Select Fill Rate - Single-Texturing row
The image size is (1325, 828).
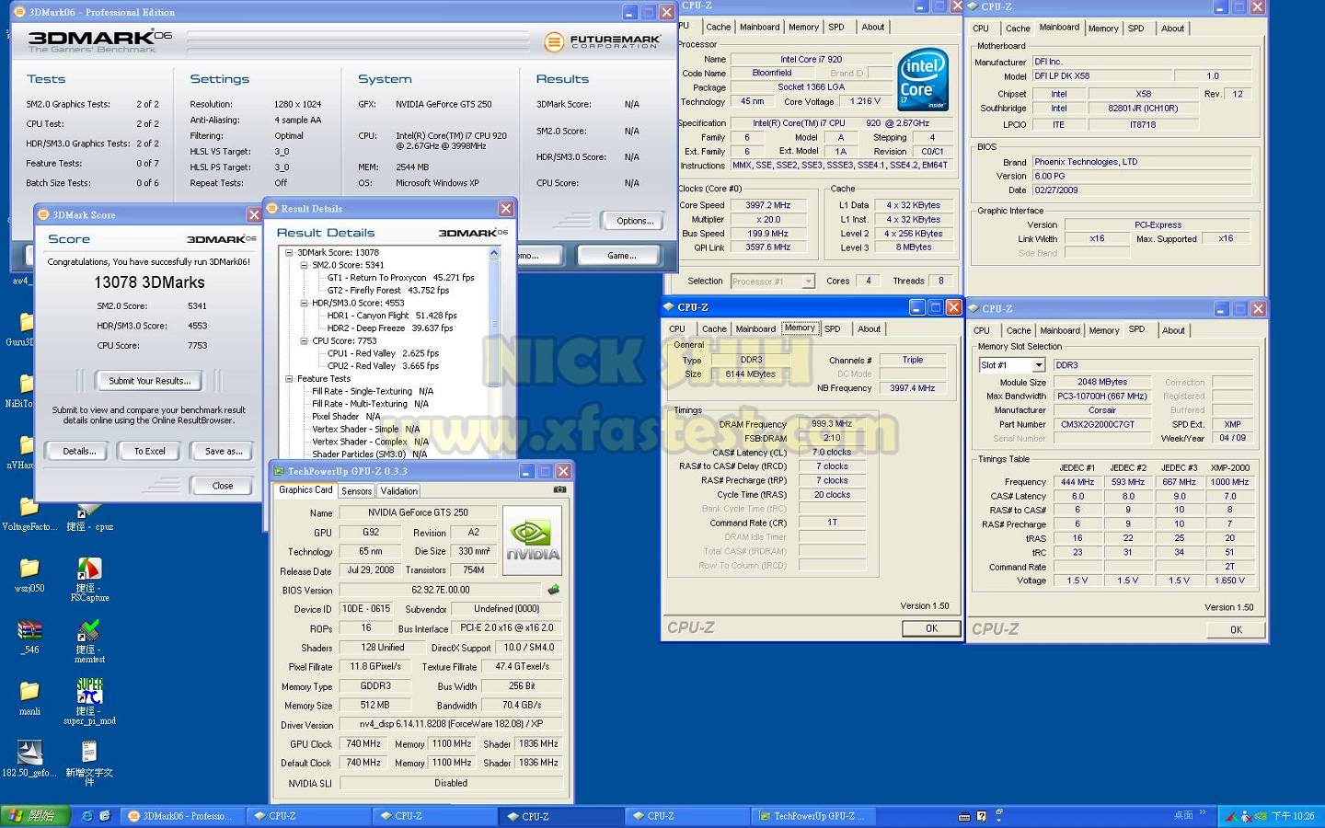click(373, 391)
